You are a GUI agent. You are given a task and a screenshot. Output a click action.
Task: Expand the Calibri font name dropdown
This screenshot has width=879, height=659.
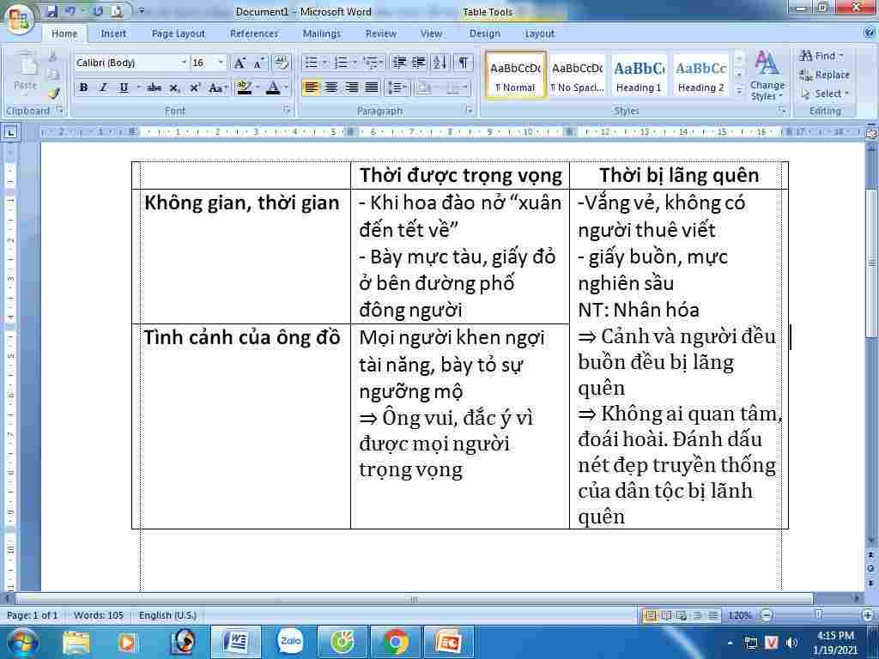pos(184,63)
